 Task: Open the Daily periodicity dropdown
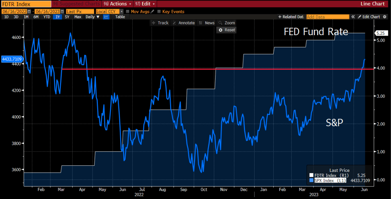click(x=92, y=17)
